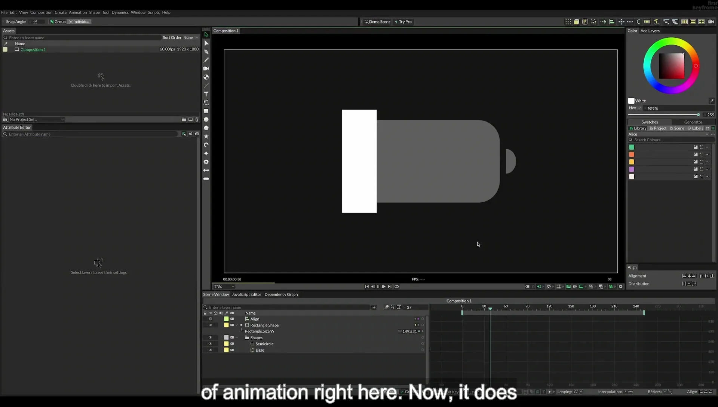The height and width of the screenshot is (407, 718).
Task: Click the add layer plus button
Action: click(x=374, y=307)
